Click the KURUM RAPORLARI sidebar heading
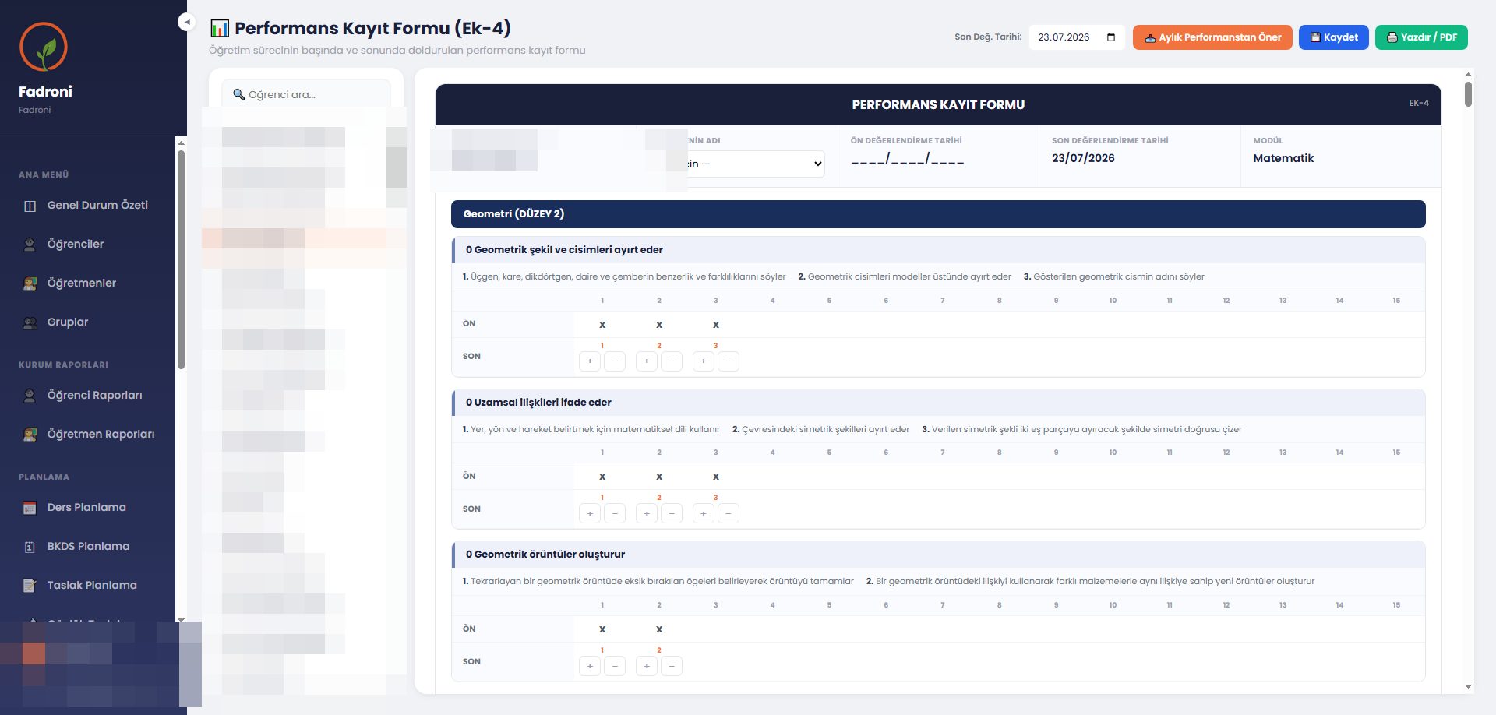 [63, 365]
